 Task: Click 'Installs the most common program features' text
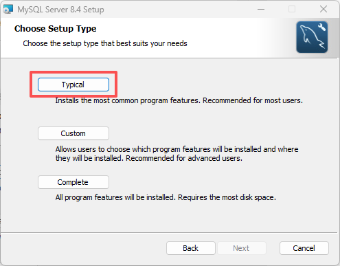[x=127, y=100]
